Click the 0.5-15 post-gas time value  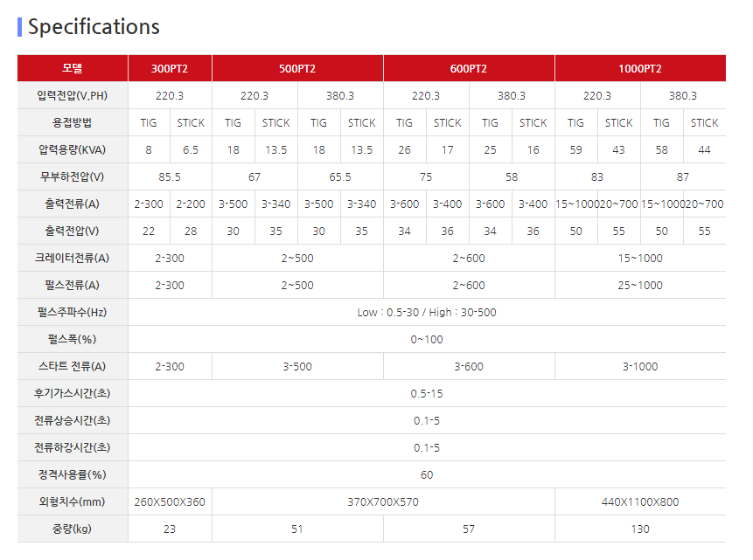point(427,394)
